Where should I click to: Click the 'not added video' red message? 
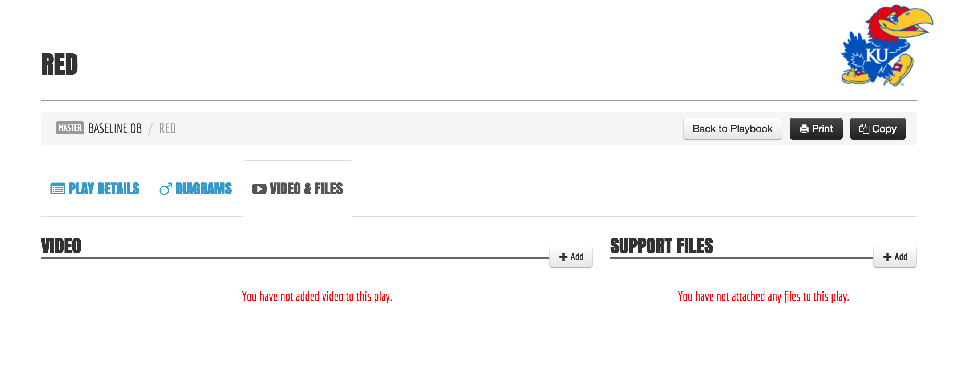click(317, 297)
